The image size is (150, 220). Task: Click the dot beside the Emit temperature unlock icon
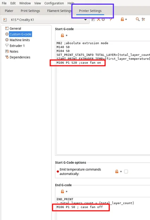point(121,171)
